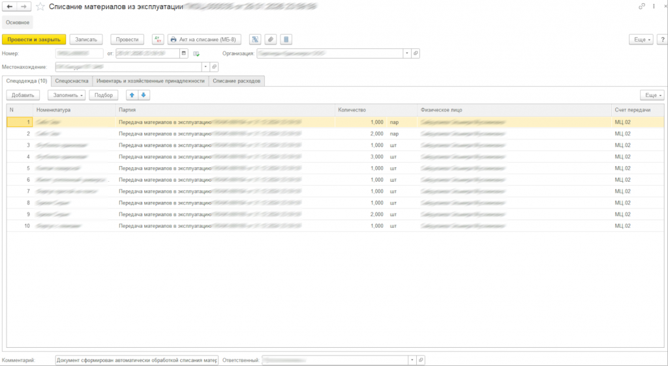This screenshot has width=668, height=366.
Task: Expand the Организация dropdown list
Action: [407, 53]
